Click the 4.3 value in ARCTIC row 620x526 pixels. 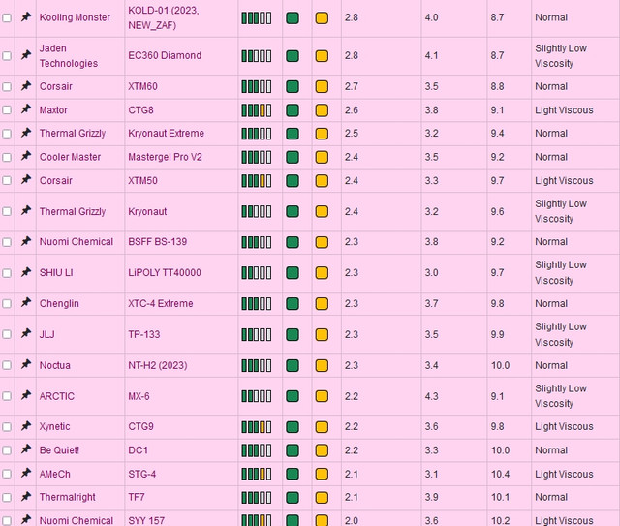click(431, 396)
